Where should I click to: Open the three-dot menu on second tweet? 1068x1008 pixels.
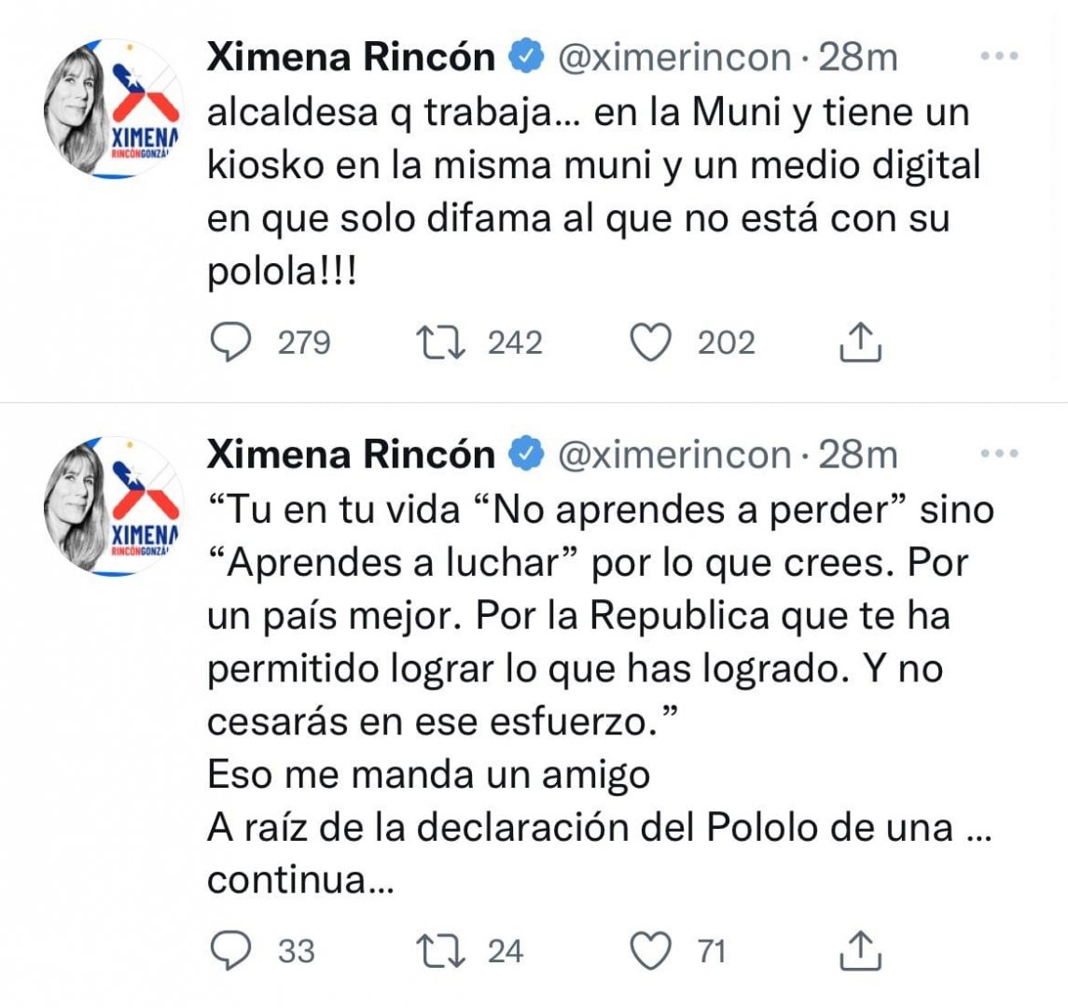(x=999, y=454)
